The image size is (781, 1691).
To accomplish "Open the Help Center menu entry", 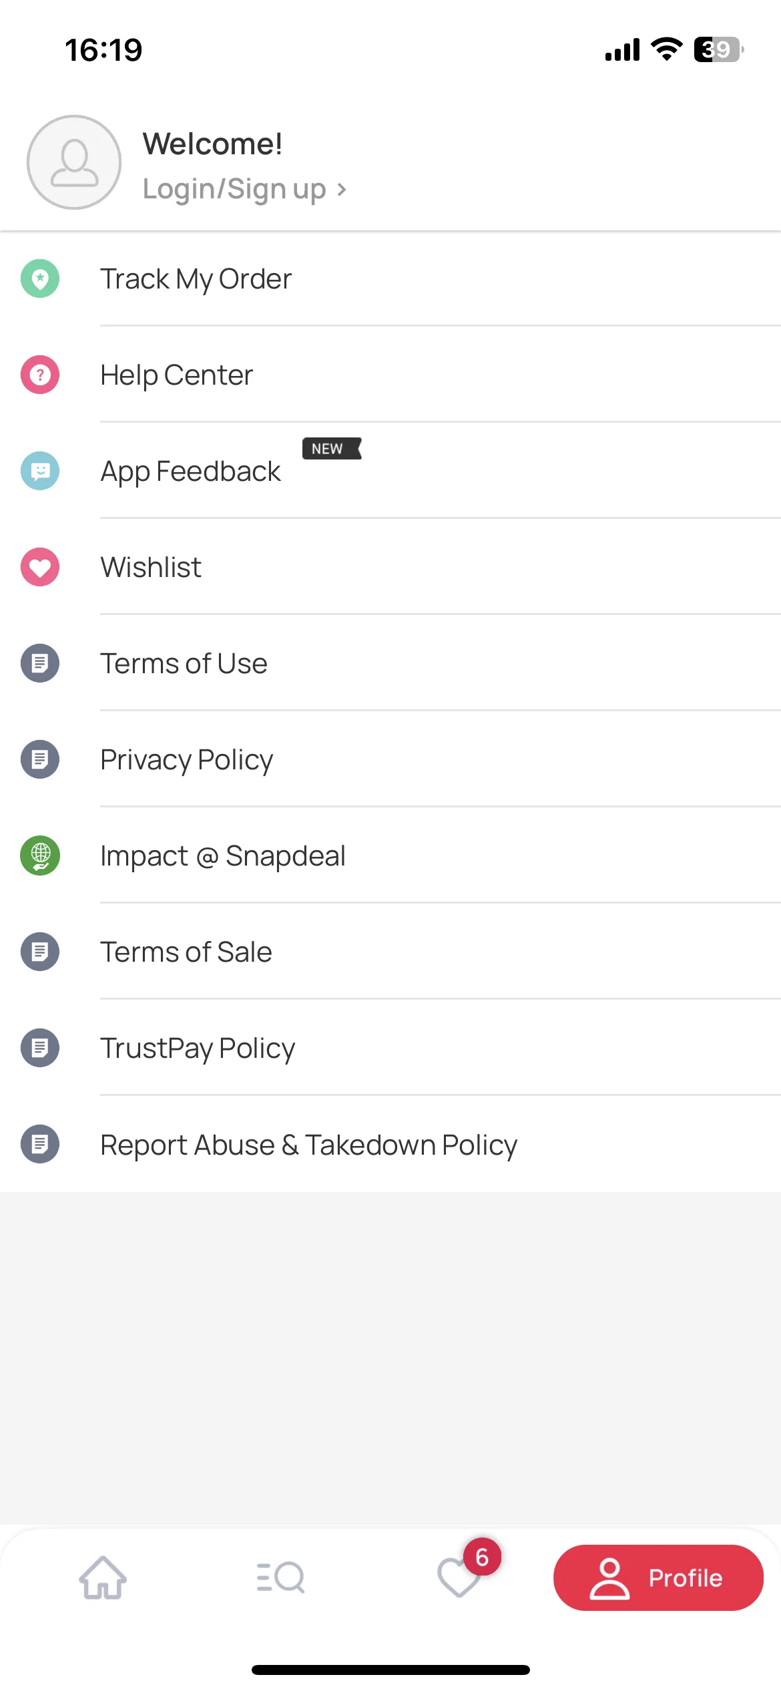I will 390,375.
